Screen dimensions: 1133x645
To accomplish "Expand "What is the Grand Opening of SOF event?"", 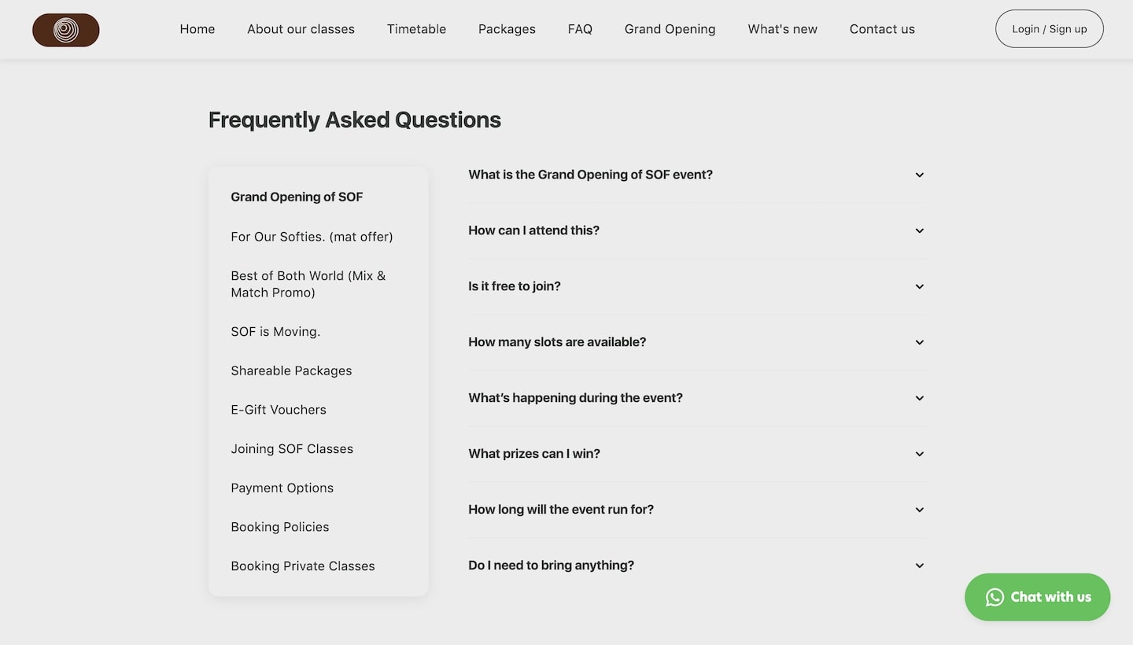I will tap(698, 175).
